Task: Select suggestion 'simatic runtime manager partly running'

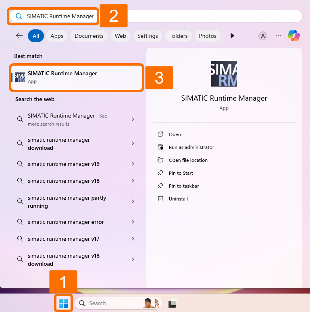Action: tap(77, 202)
